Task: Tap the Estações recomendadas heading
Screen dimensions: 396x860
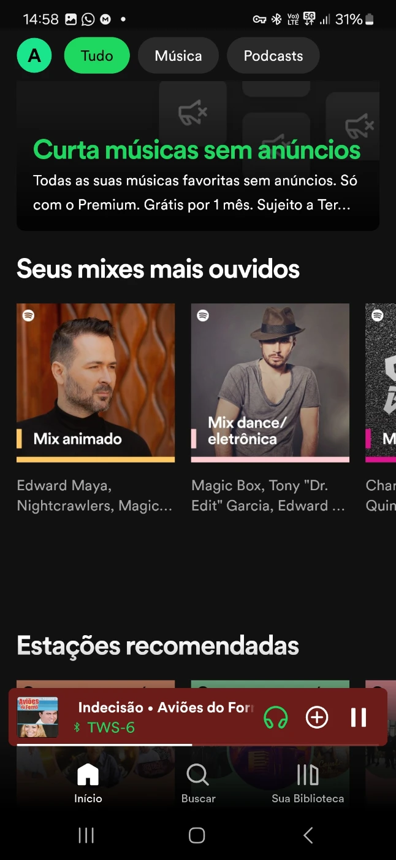Action: [158, 646]
